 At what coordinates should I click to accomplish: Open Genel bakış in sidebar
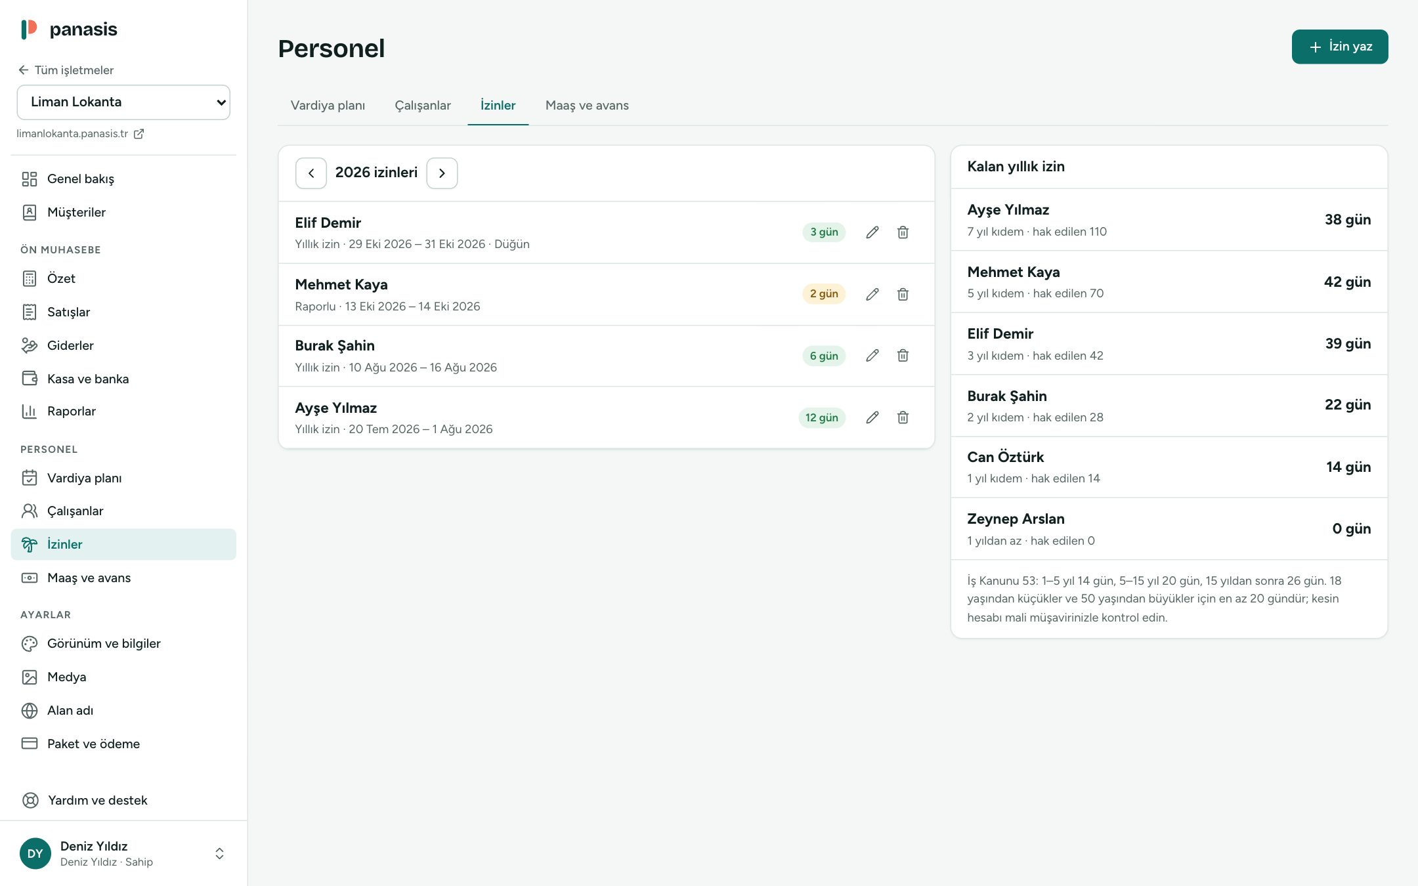point(123,179)
